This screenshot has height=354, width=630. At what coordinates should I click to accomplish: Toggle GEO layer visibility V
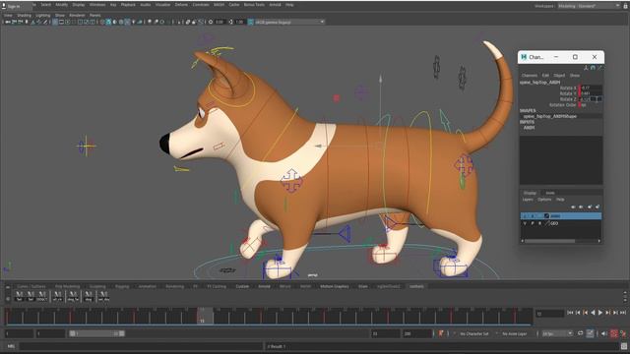[x=525, y=223]
